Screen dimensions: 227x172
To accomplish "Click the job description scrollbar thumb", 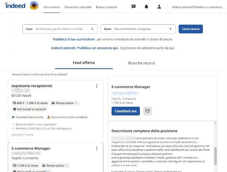I will (x=215, y=156).
